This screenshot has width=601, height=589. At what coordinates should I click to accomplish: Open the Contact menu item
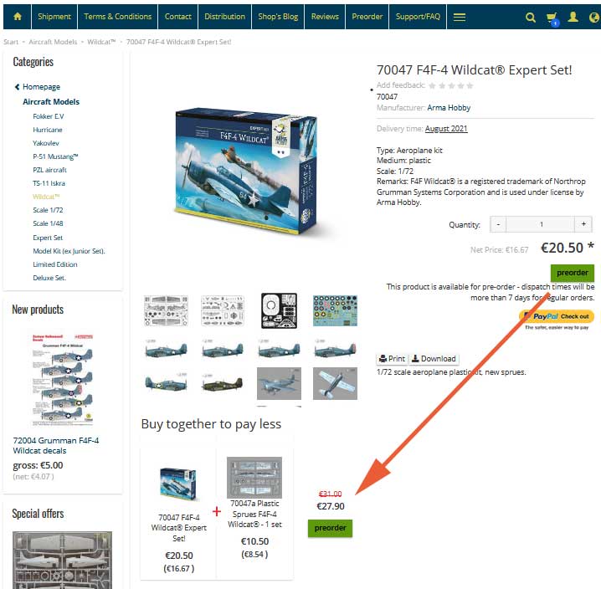click(x=177, y=17)
